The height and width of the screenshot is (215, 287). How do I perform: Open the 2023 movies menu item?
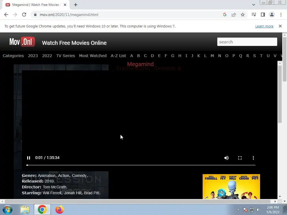[33, 56]
